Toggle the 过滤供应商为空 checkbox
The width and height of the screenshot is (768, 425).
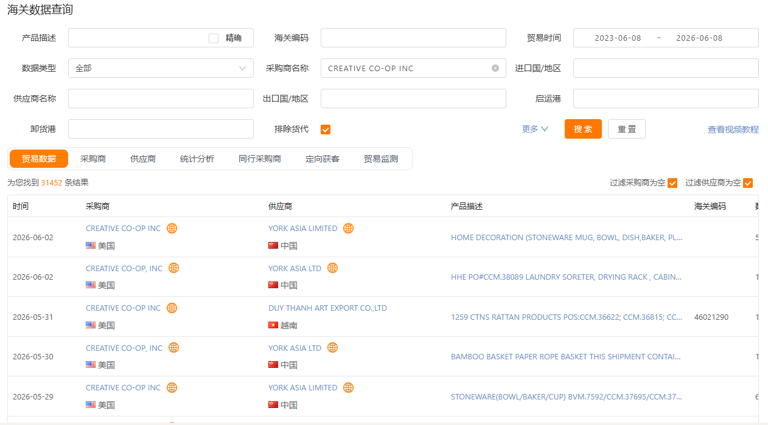[x=748, y=183]
